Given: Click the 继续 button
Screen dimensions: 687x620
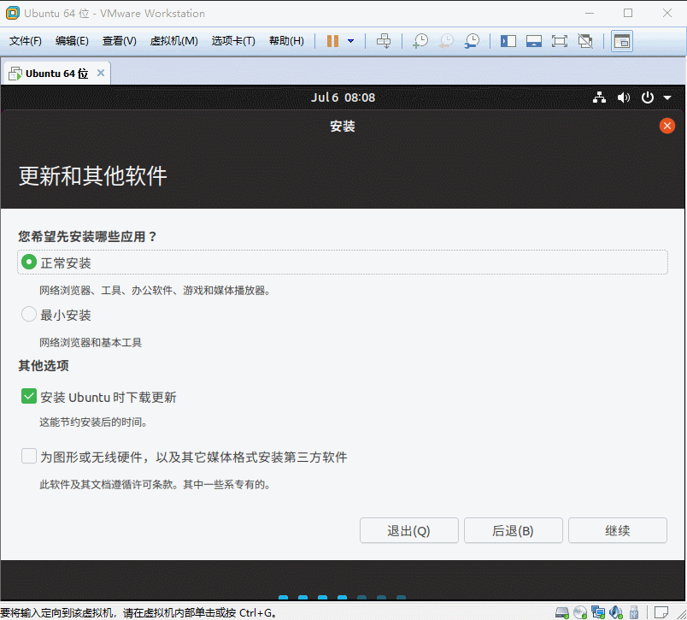Looking at the screenshot, I should (617, 530).
